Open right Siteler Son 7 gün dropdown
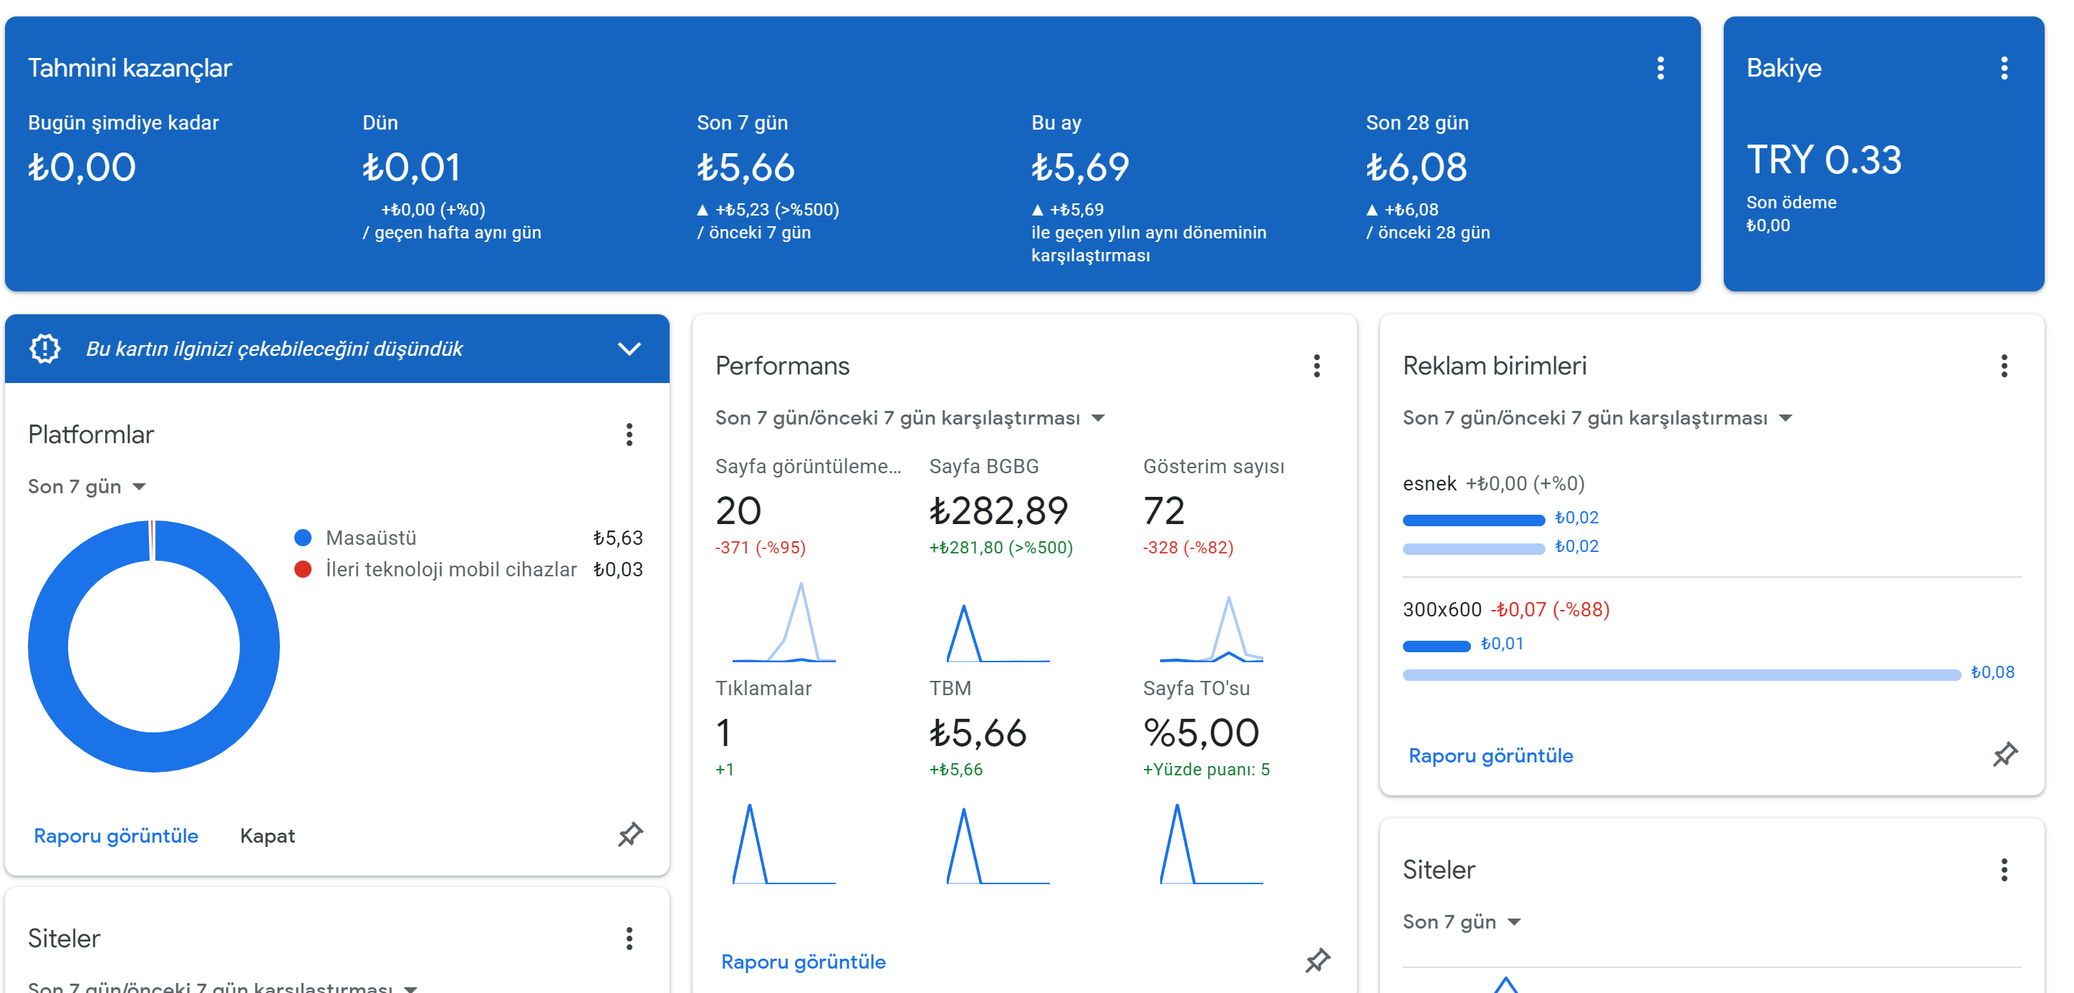This screenshot has width=2074, height=993. point(1461,922)
